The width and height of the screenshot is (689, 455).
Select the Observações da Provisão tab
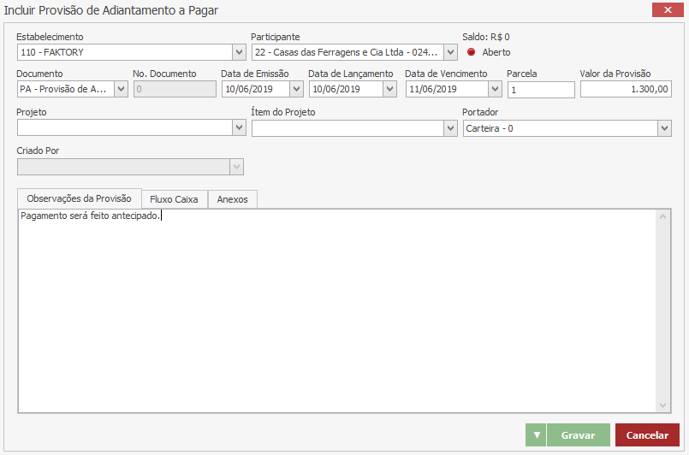click(79, 198)
